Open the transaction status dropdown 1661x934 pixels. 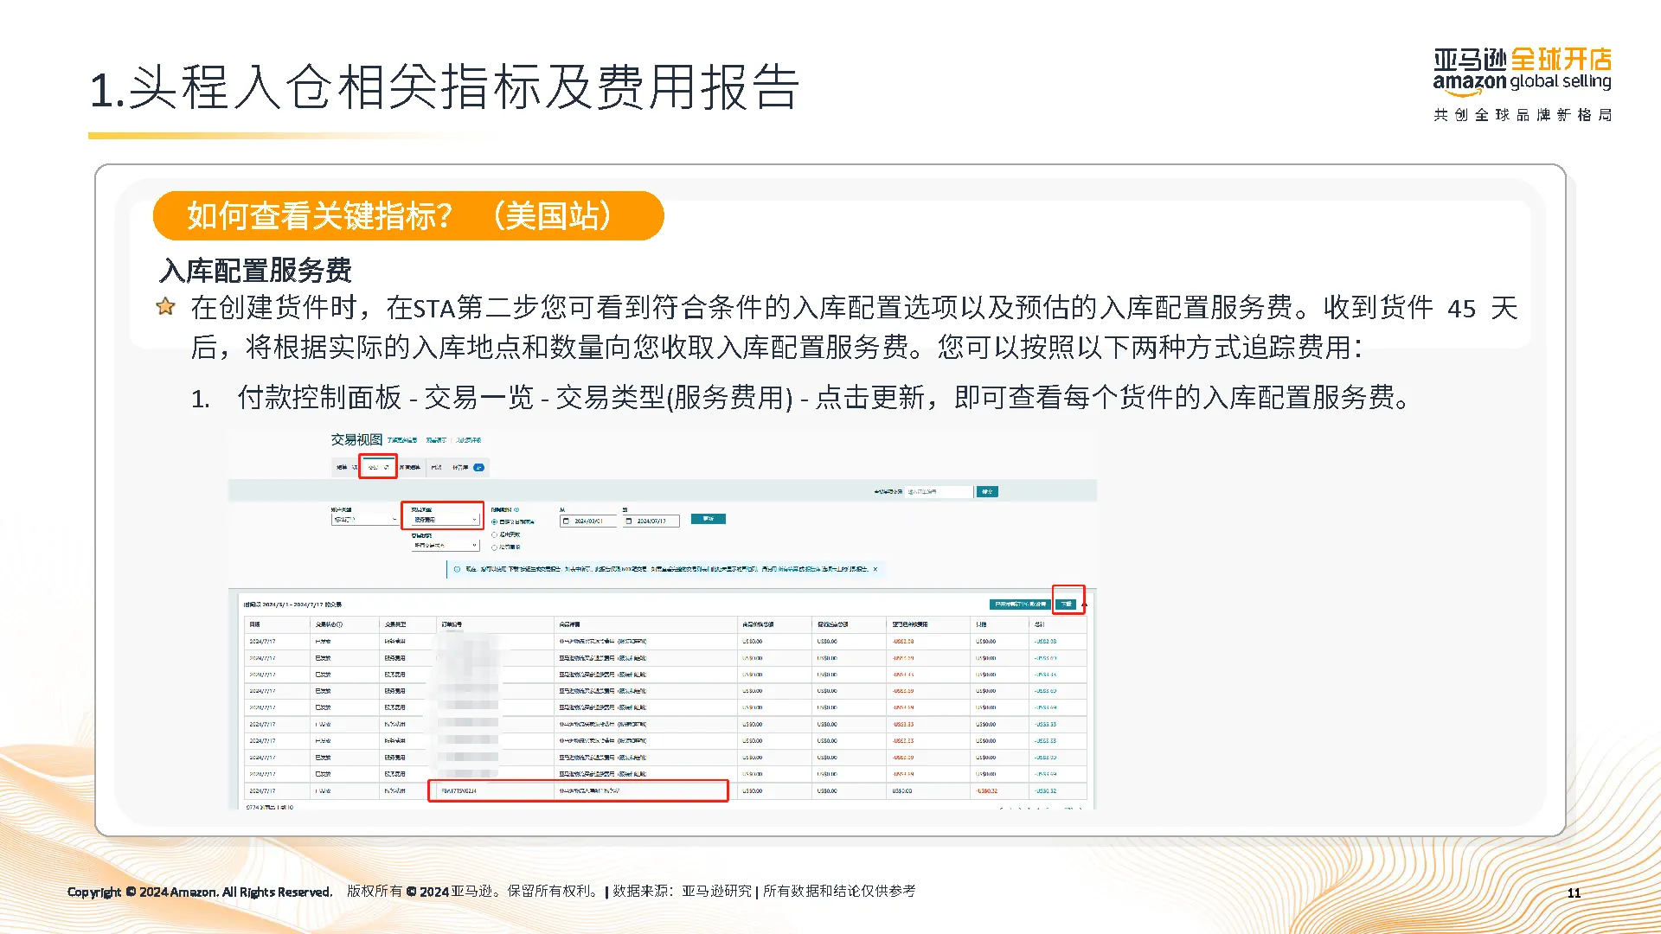445,546
